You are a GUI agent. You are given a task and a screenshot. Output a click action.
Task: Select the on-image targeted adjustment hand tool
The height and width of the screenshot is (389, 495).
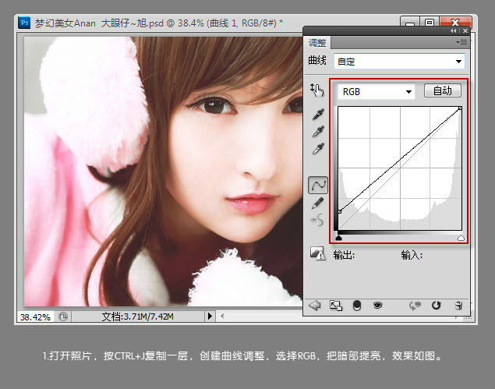coord(317,90)
